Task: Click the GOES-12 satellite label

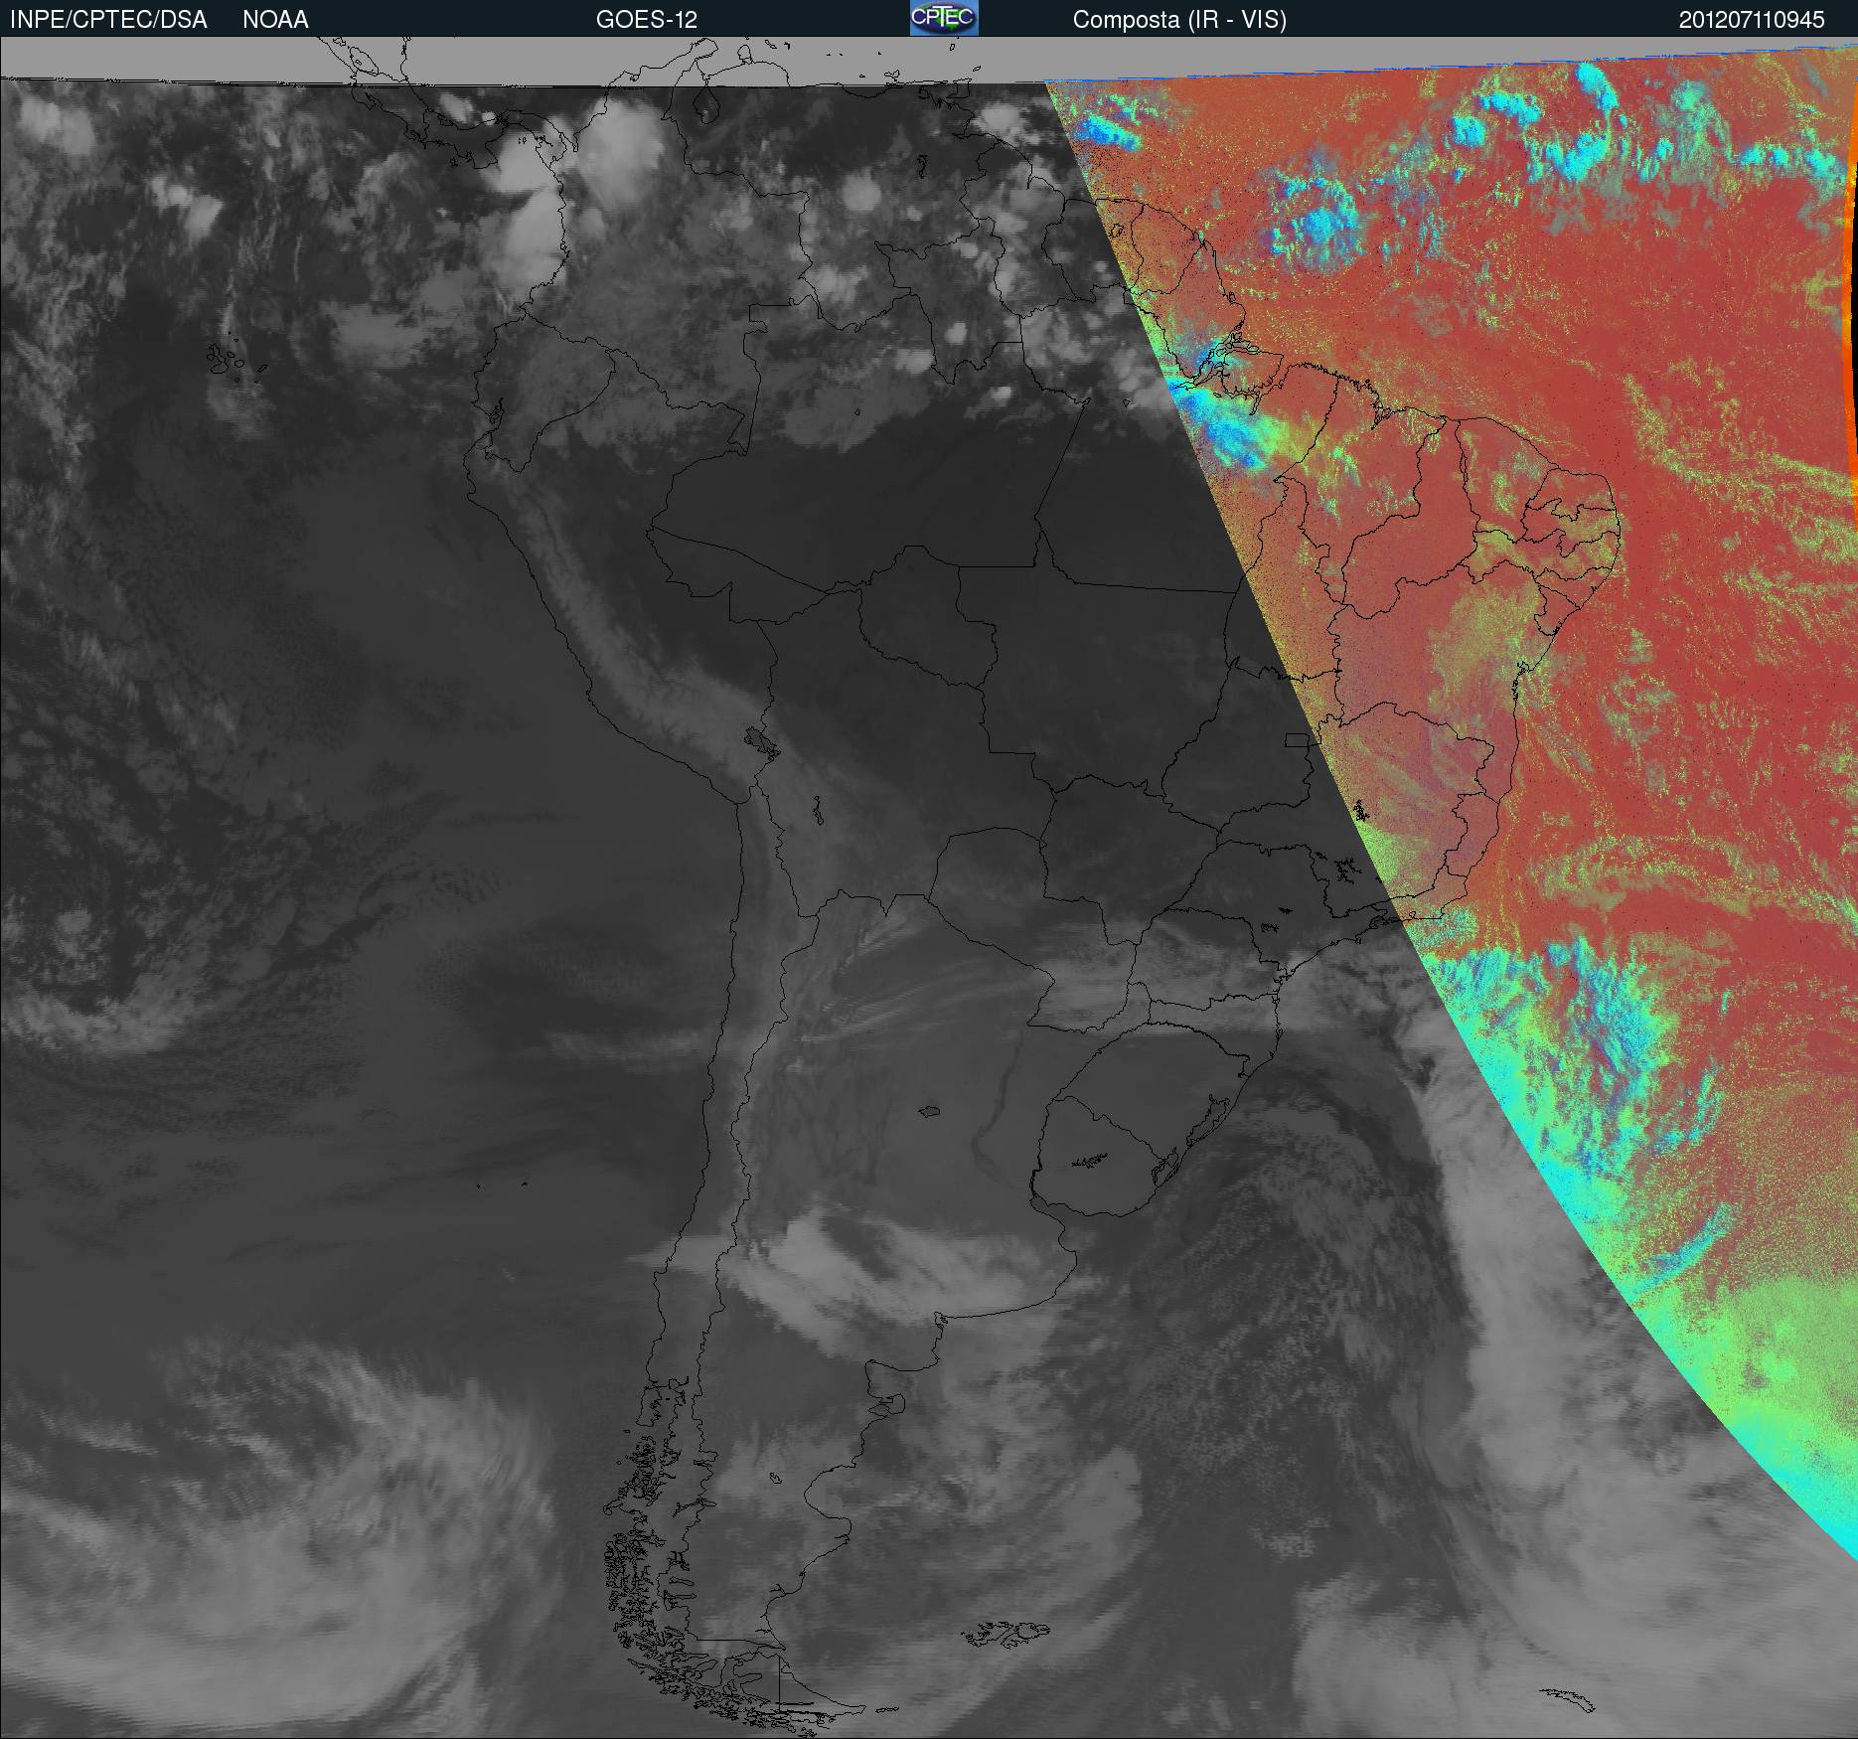Action: click(646, 20)
